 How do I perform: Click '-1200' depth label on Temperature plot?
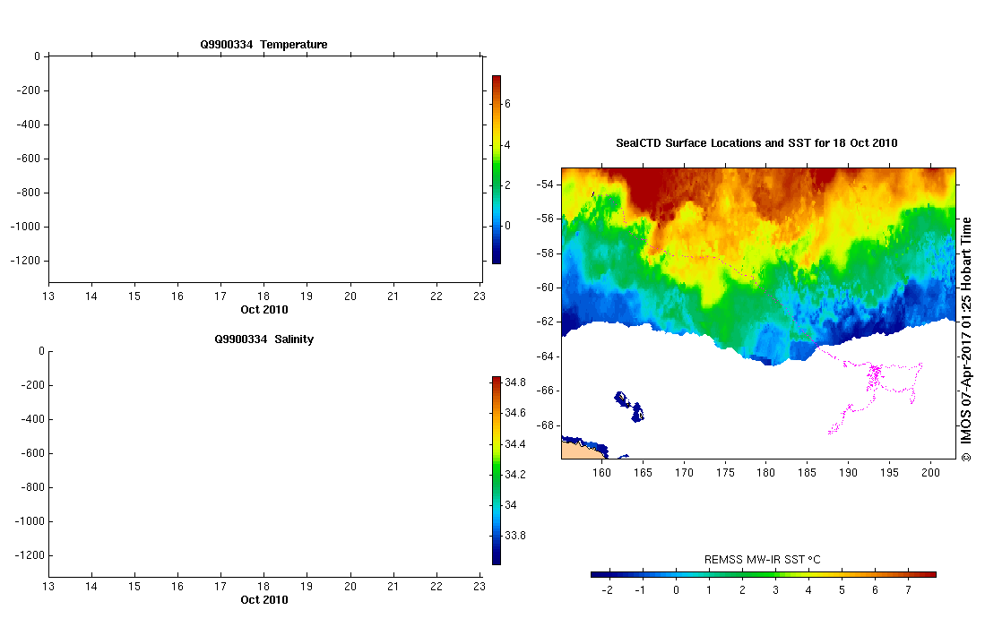coord(26,261)
